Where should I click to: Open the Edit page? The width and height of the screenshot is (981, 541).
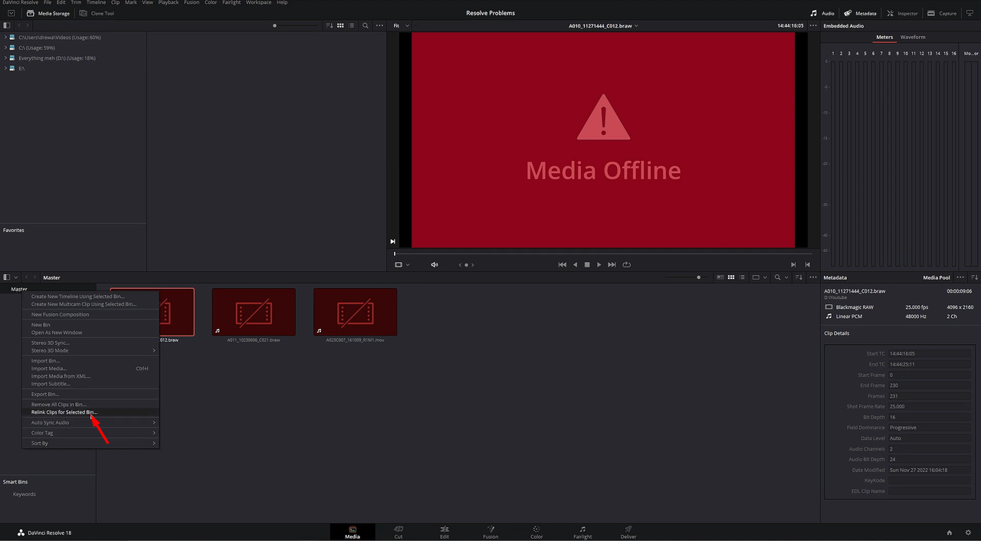pyautogui.click(x=445, y=532)
